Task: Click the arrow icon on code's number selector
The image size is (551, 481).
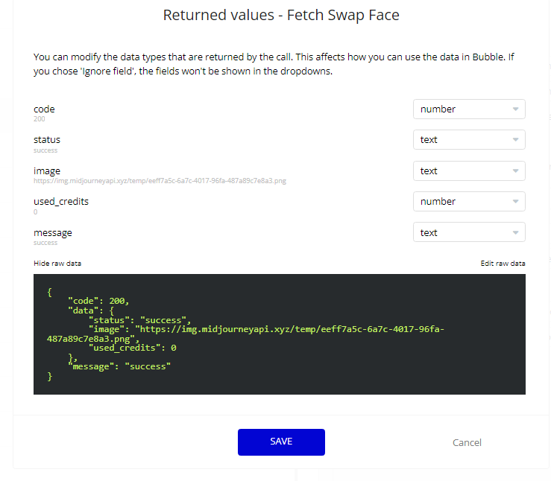Action: [x=515, y=109]
